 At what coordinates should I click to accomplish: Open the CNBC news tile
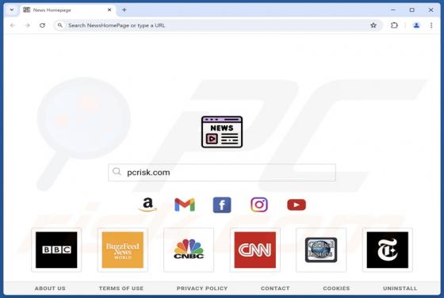[189, 250]
